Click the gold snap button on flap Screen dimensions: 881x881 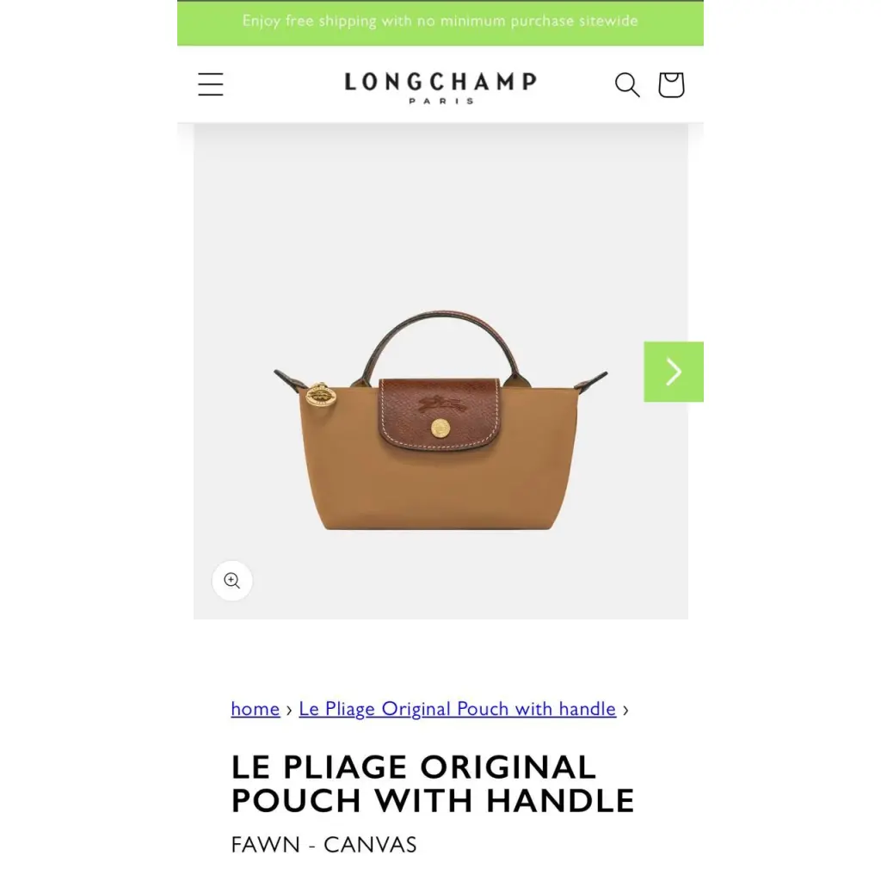(x=440, y=428)
